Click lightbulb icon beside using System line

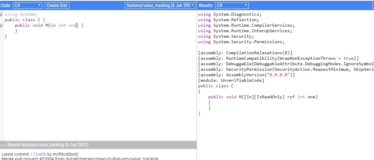point(1,14)
